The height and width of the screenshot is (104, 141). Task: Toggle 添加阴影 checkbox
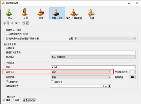[7, 82]
